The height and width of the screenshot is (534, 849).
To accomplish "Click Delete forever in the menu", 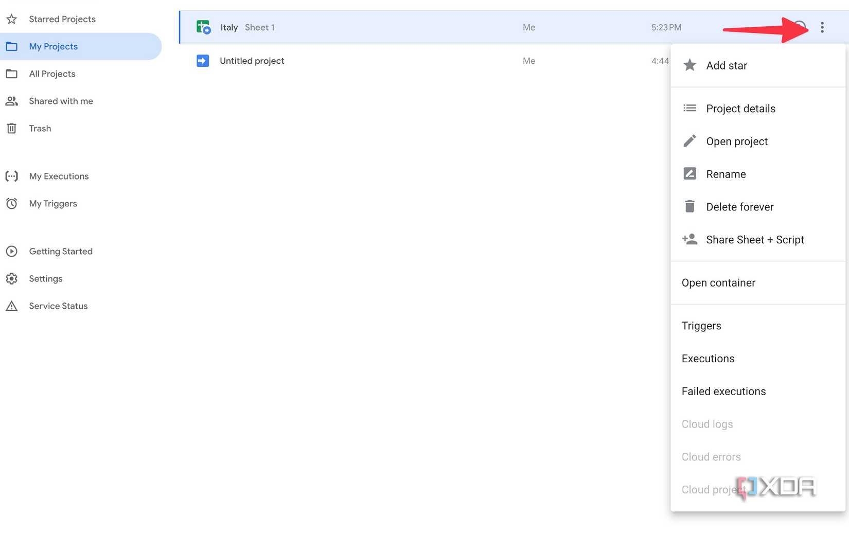I will (x=739, y=206).
